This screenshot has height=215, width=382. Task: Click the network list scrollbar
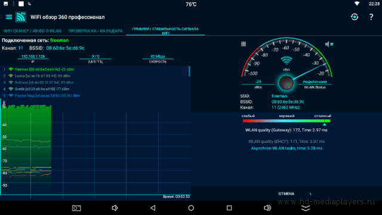189,71
